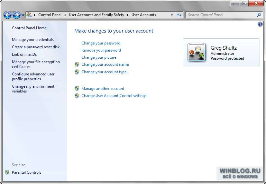Click shield icon beside Manage another account
266x184 pixels.
[x=77, y=89]
